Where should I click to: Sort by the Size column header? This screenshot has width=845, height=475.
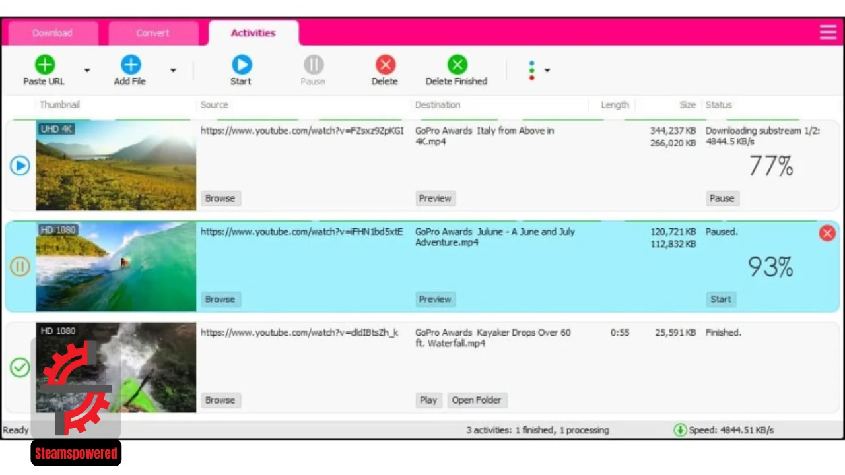click(x=688, y=105)
